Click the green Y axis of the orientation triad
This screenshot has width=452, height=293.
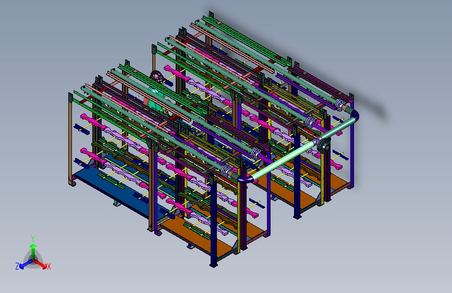33,251
